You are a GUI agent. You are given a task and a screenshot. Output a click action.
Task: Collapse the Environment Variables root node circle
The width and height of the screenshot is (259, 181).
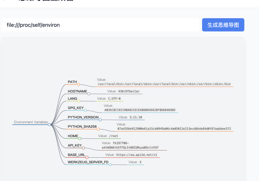point(49,124)
